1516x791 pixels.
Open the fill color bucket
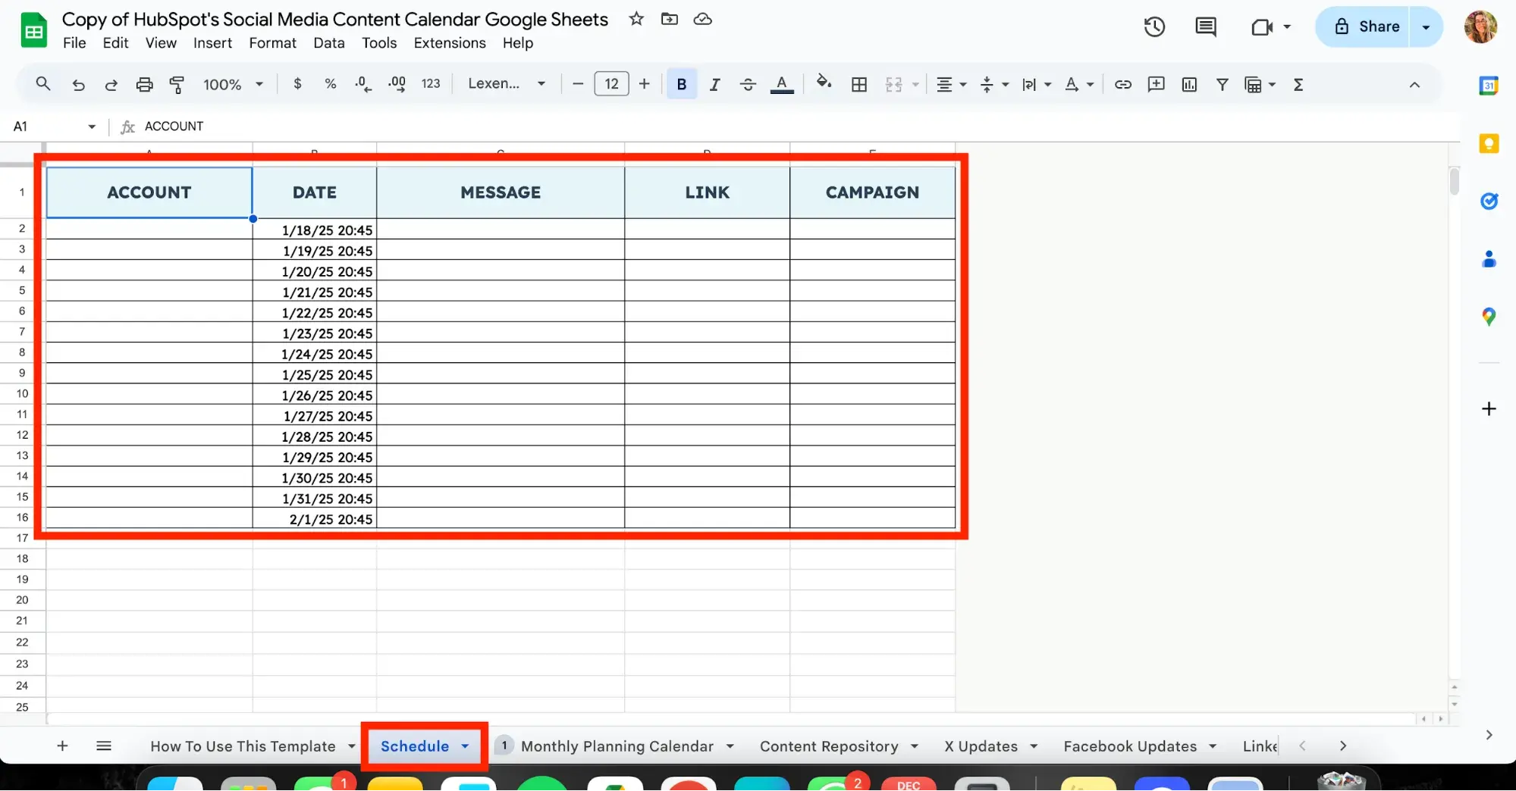(x=824, y=83)
